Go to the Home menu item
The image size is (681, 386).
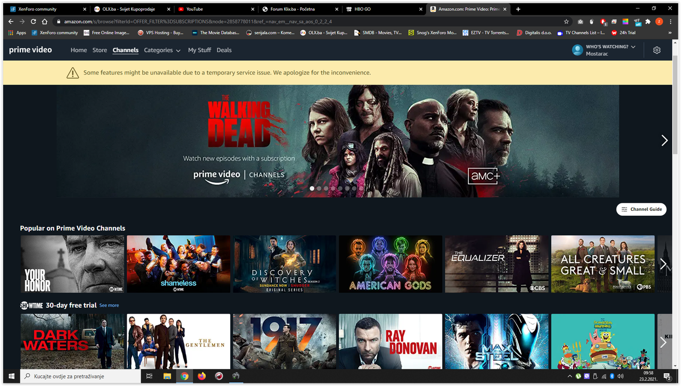click(79, 50)
